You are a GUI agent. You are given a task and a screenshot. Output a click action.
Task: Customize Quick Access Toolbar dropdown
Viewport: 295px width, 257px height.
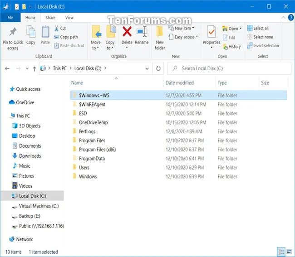point(30,7)
